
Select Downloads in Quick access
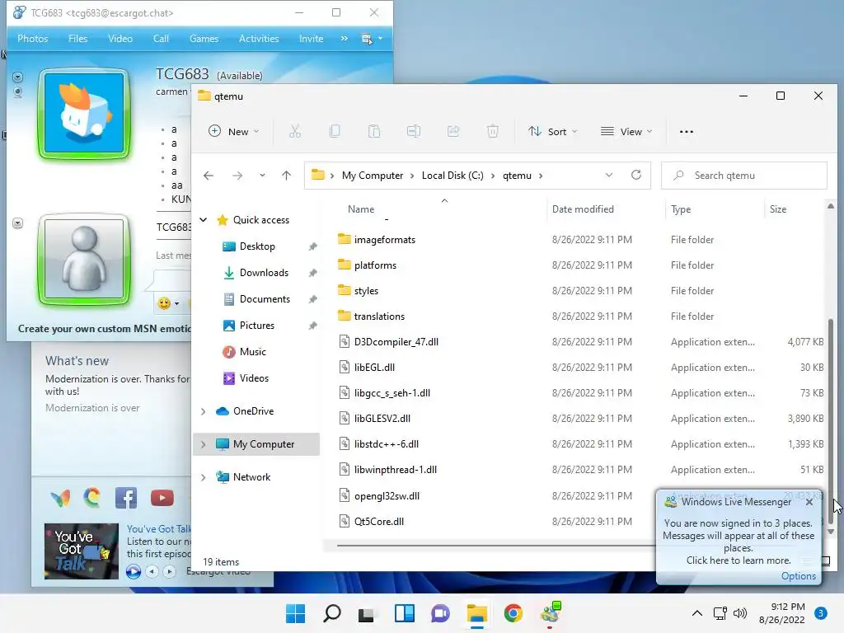(x=264, y=273)
